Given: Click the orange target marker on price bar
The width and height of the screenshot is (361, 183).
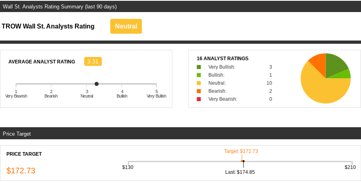Looking at the screenshot, I should [242, 161].
